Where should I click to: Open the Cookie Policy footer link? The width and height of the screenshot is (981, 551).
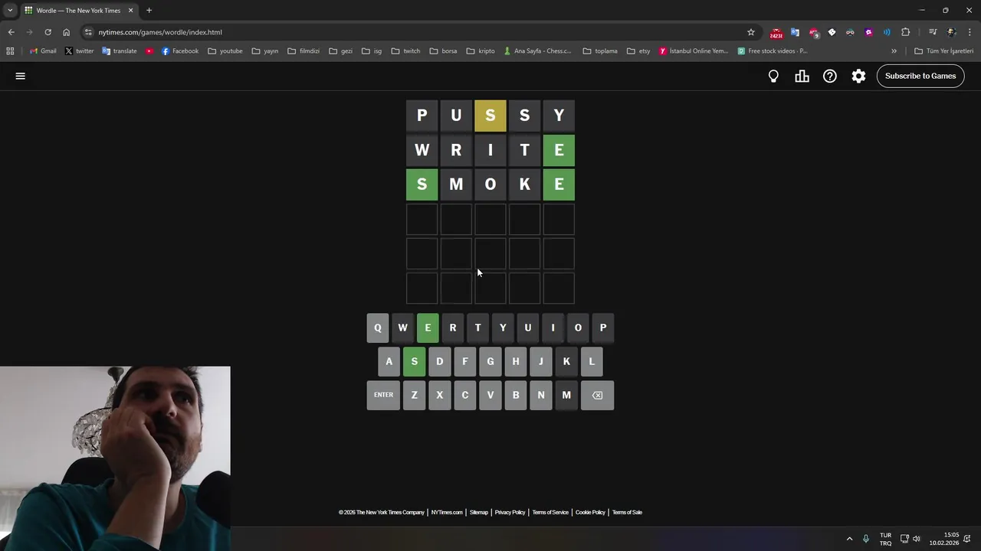click(590, 512)
